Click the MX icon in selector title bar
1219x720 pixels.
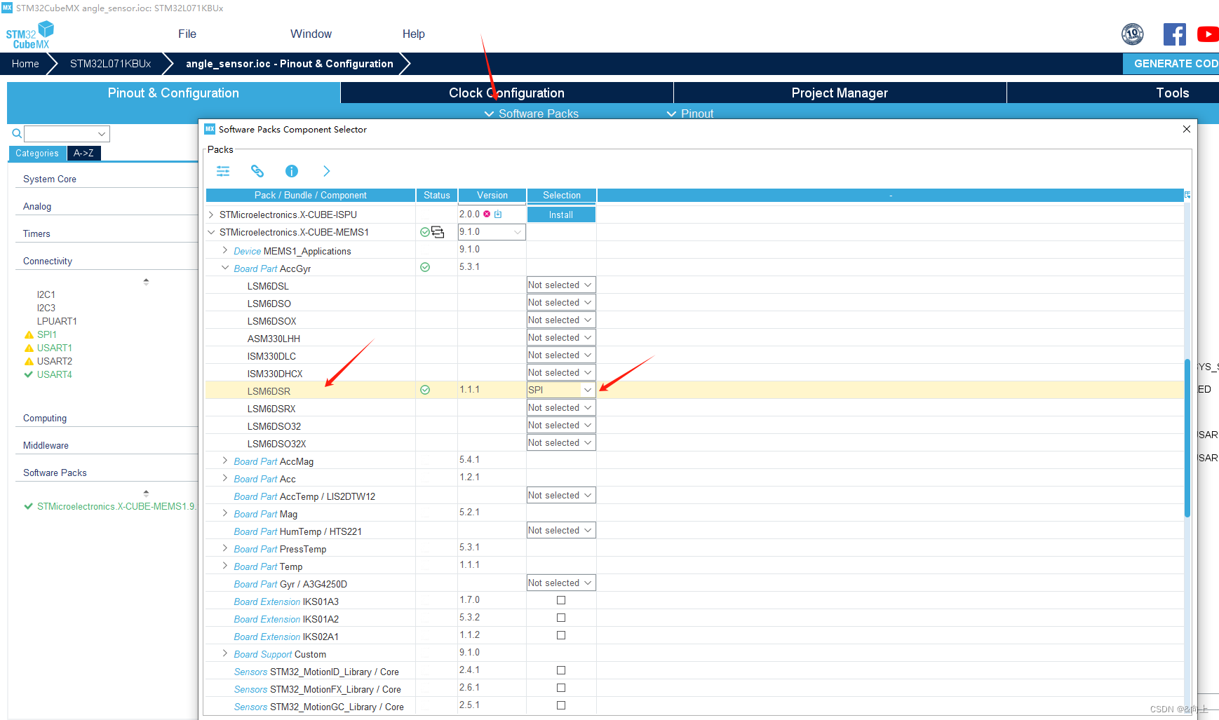click(210, 129)
